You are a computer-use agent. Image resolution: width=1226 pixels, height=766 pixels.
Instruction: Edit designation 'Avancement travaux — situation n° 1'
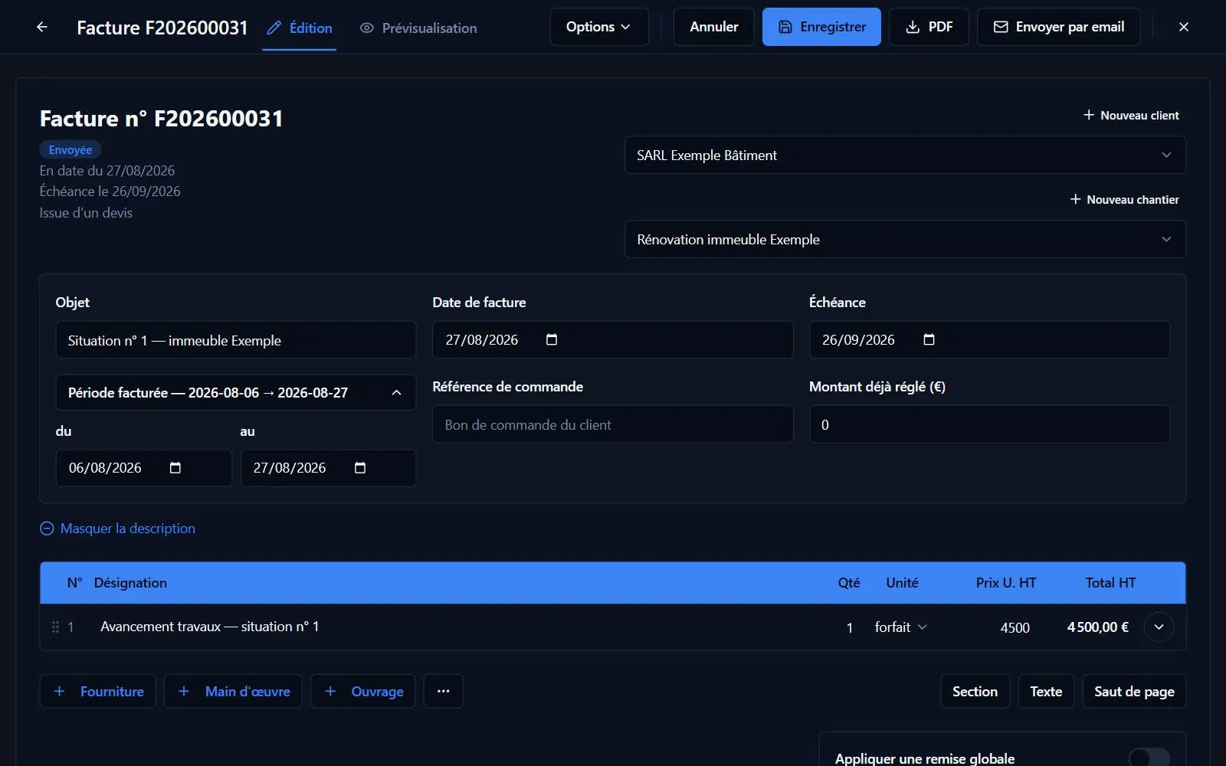pos(210,627)
